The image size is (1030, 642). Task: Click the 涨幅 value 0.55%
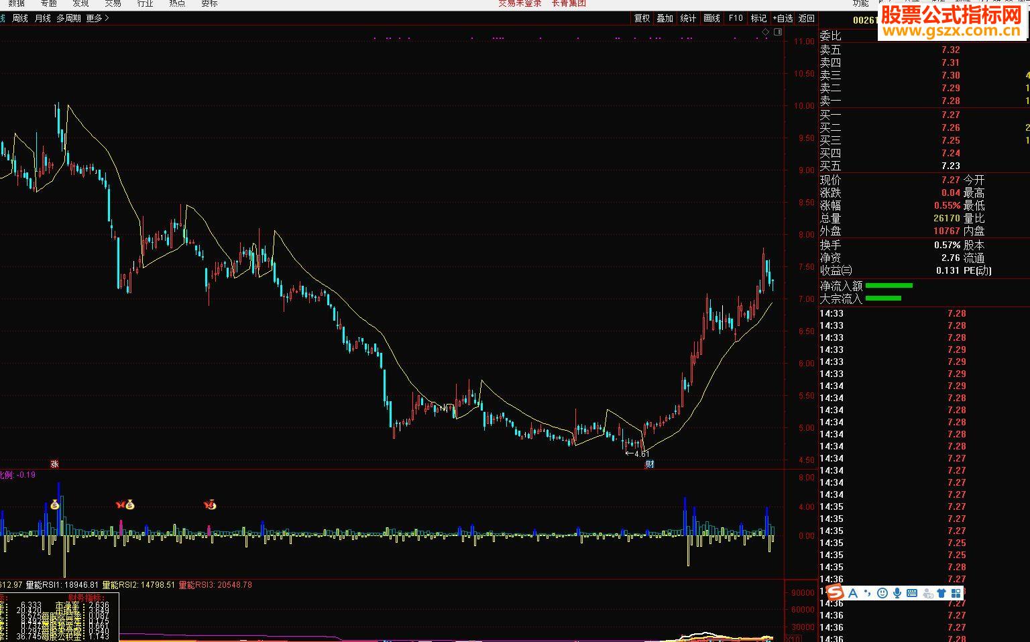[x=948, y=205]
